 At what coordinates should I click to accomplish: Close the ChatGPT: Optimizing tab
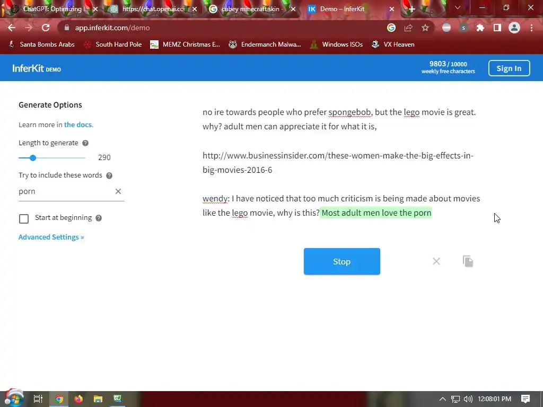(95, 10)
